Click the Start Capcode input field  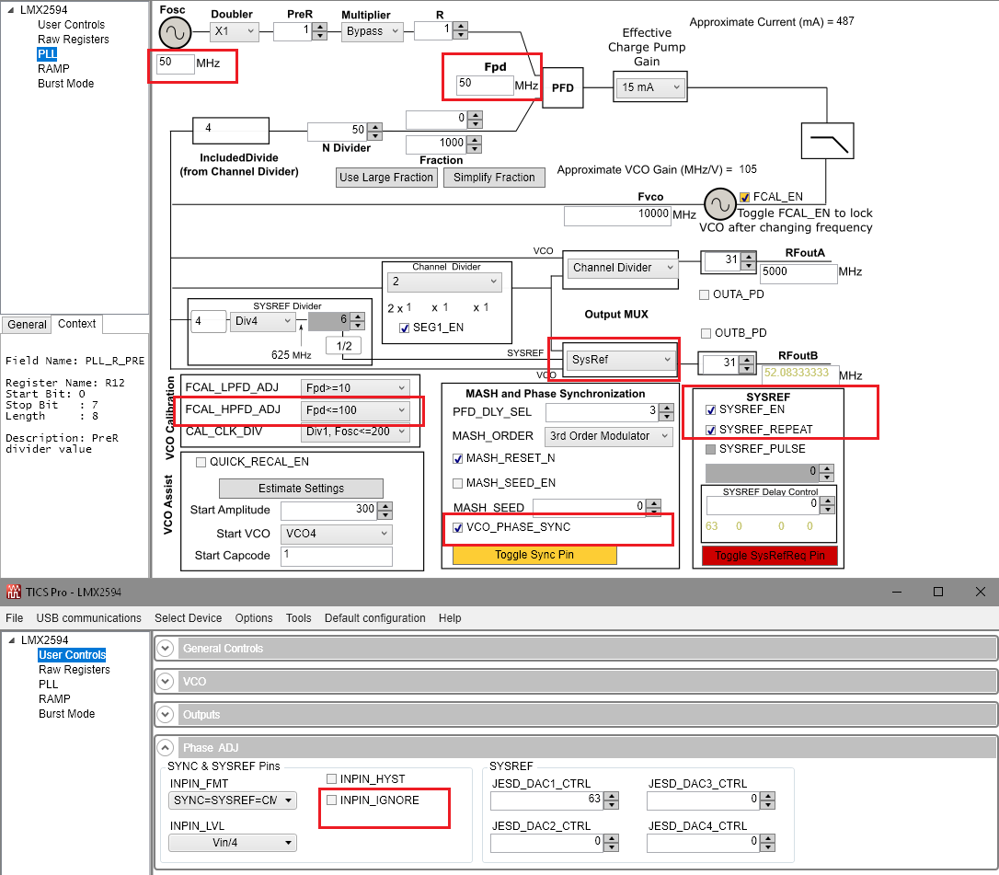(x=337, y=556)
